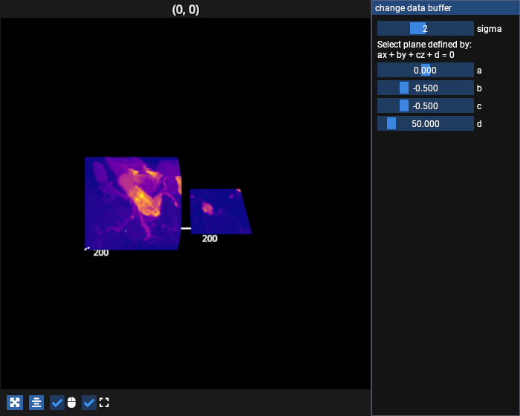The height and width of the screenshot is (416, 520).
Task: Click the slider for plane coefficient b
Action: pyautogui.click(x=425, y=88)
